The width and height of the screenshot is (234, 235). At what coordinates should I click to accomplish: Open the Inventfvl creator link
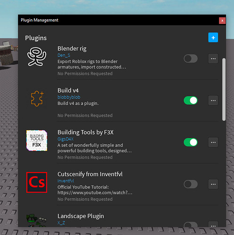point(65,181)
